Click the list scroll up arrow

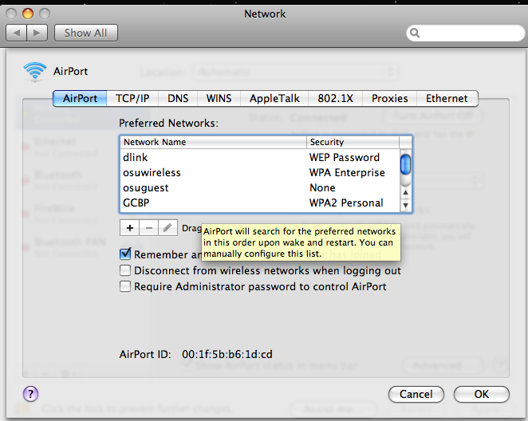(405, 192)
